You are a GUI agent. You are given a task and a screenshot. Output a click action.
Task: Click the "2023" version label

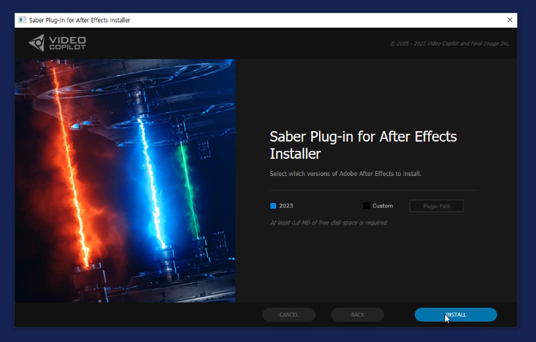click(x=286, y=206)
